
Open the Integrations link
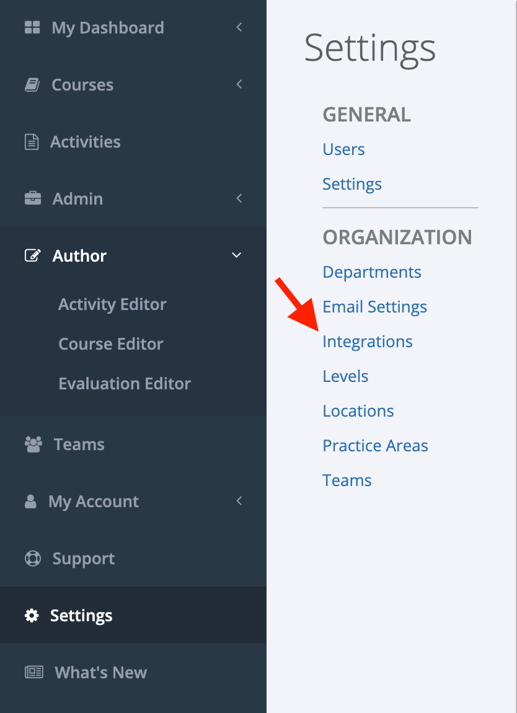pos(368,342)
